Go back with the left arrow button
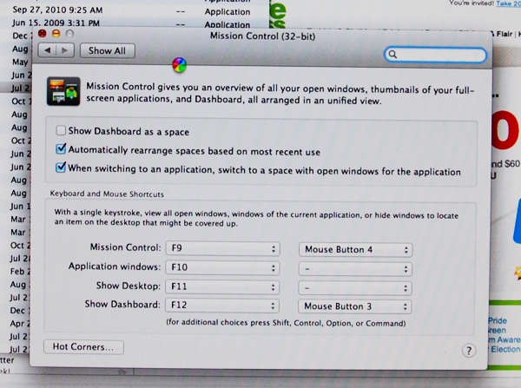Viewport: 521px width, 388px height. (47, 50)
